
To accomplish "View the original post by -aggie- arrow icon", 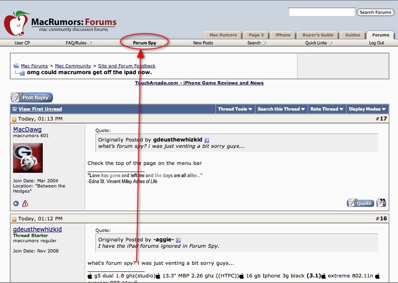I will pos(178,240).
